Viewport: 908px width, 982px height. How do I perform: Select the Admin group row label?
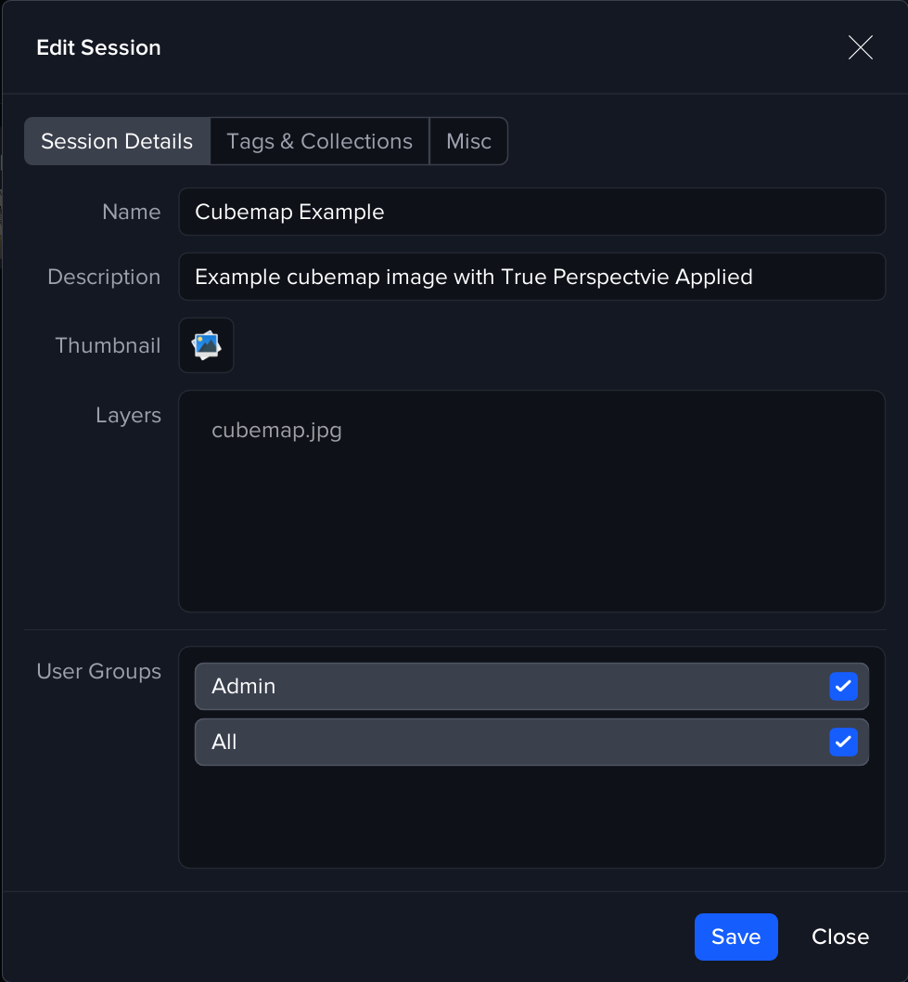[x=244, y=687]
